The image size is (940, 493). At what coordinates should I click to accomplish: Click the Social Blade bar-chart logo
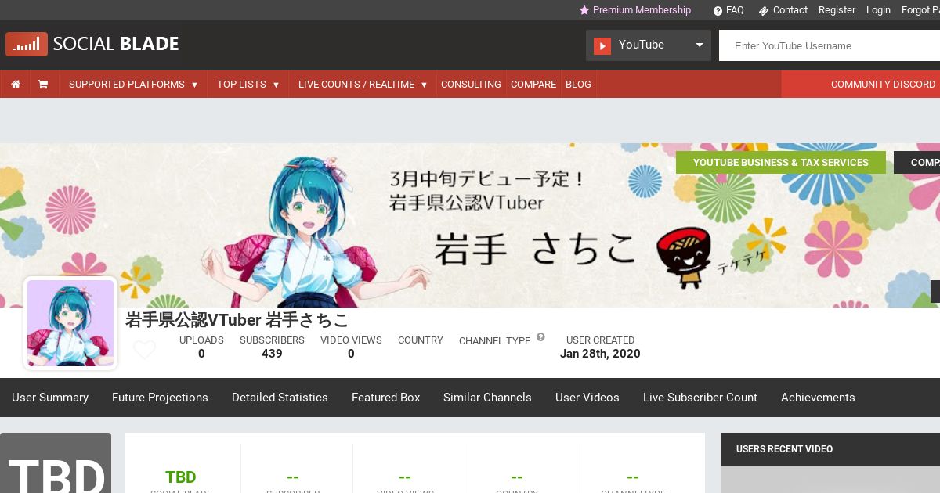[x=27, y=44]
